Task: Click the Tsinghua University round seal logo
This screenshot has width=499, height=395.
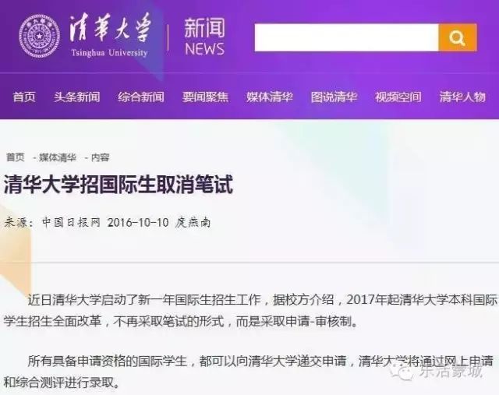Action: [39, 37]
